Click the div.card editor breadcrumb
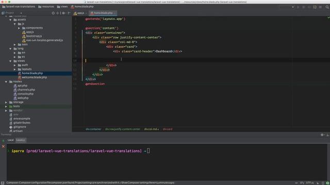 tap(168, 129)
